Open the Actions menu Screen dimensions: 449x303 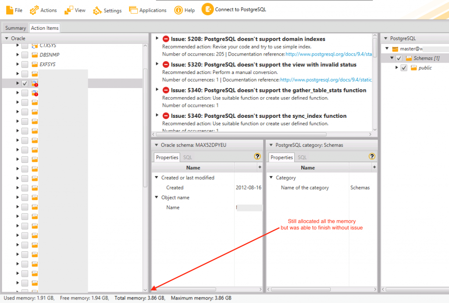tap(43, 10)
